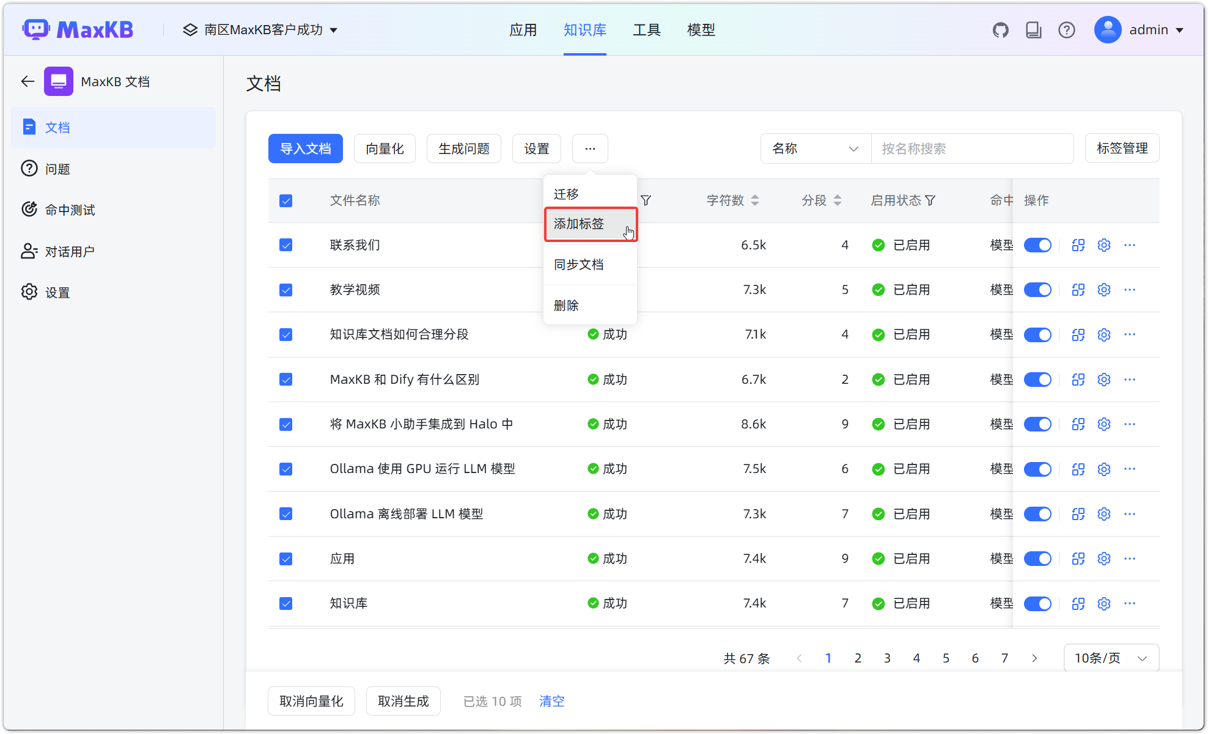Click the back arrow beside MaxKB 文档
This screenshot has width=1208, height=734.
click(x=27, y=81)
